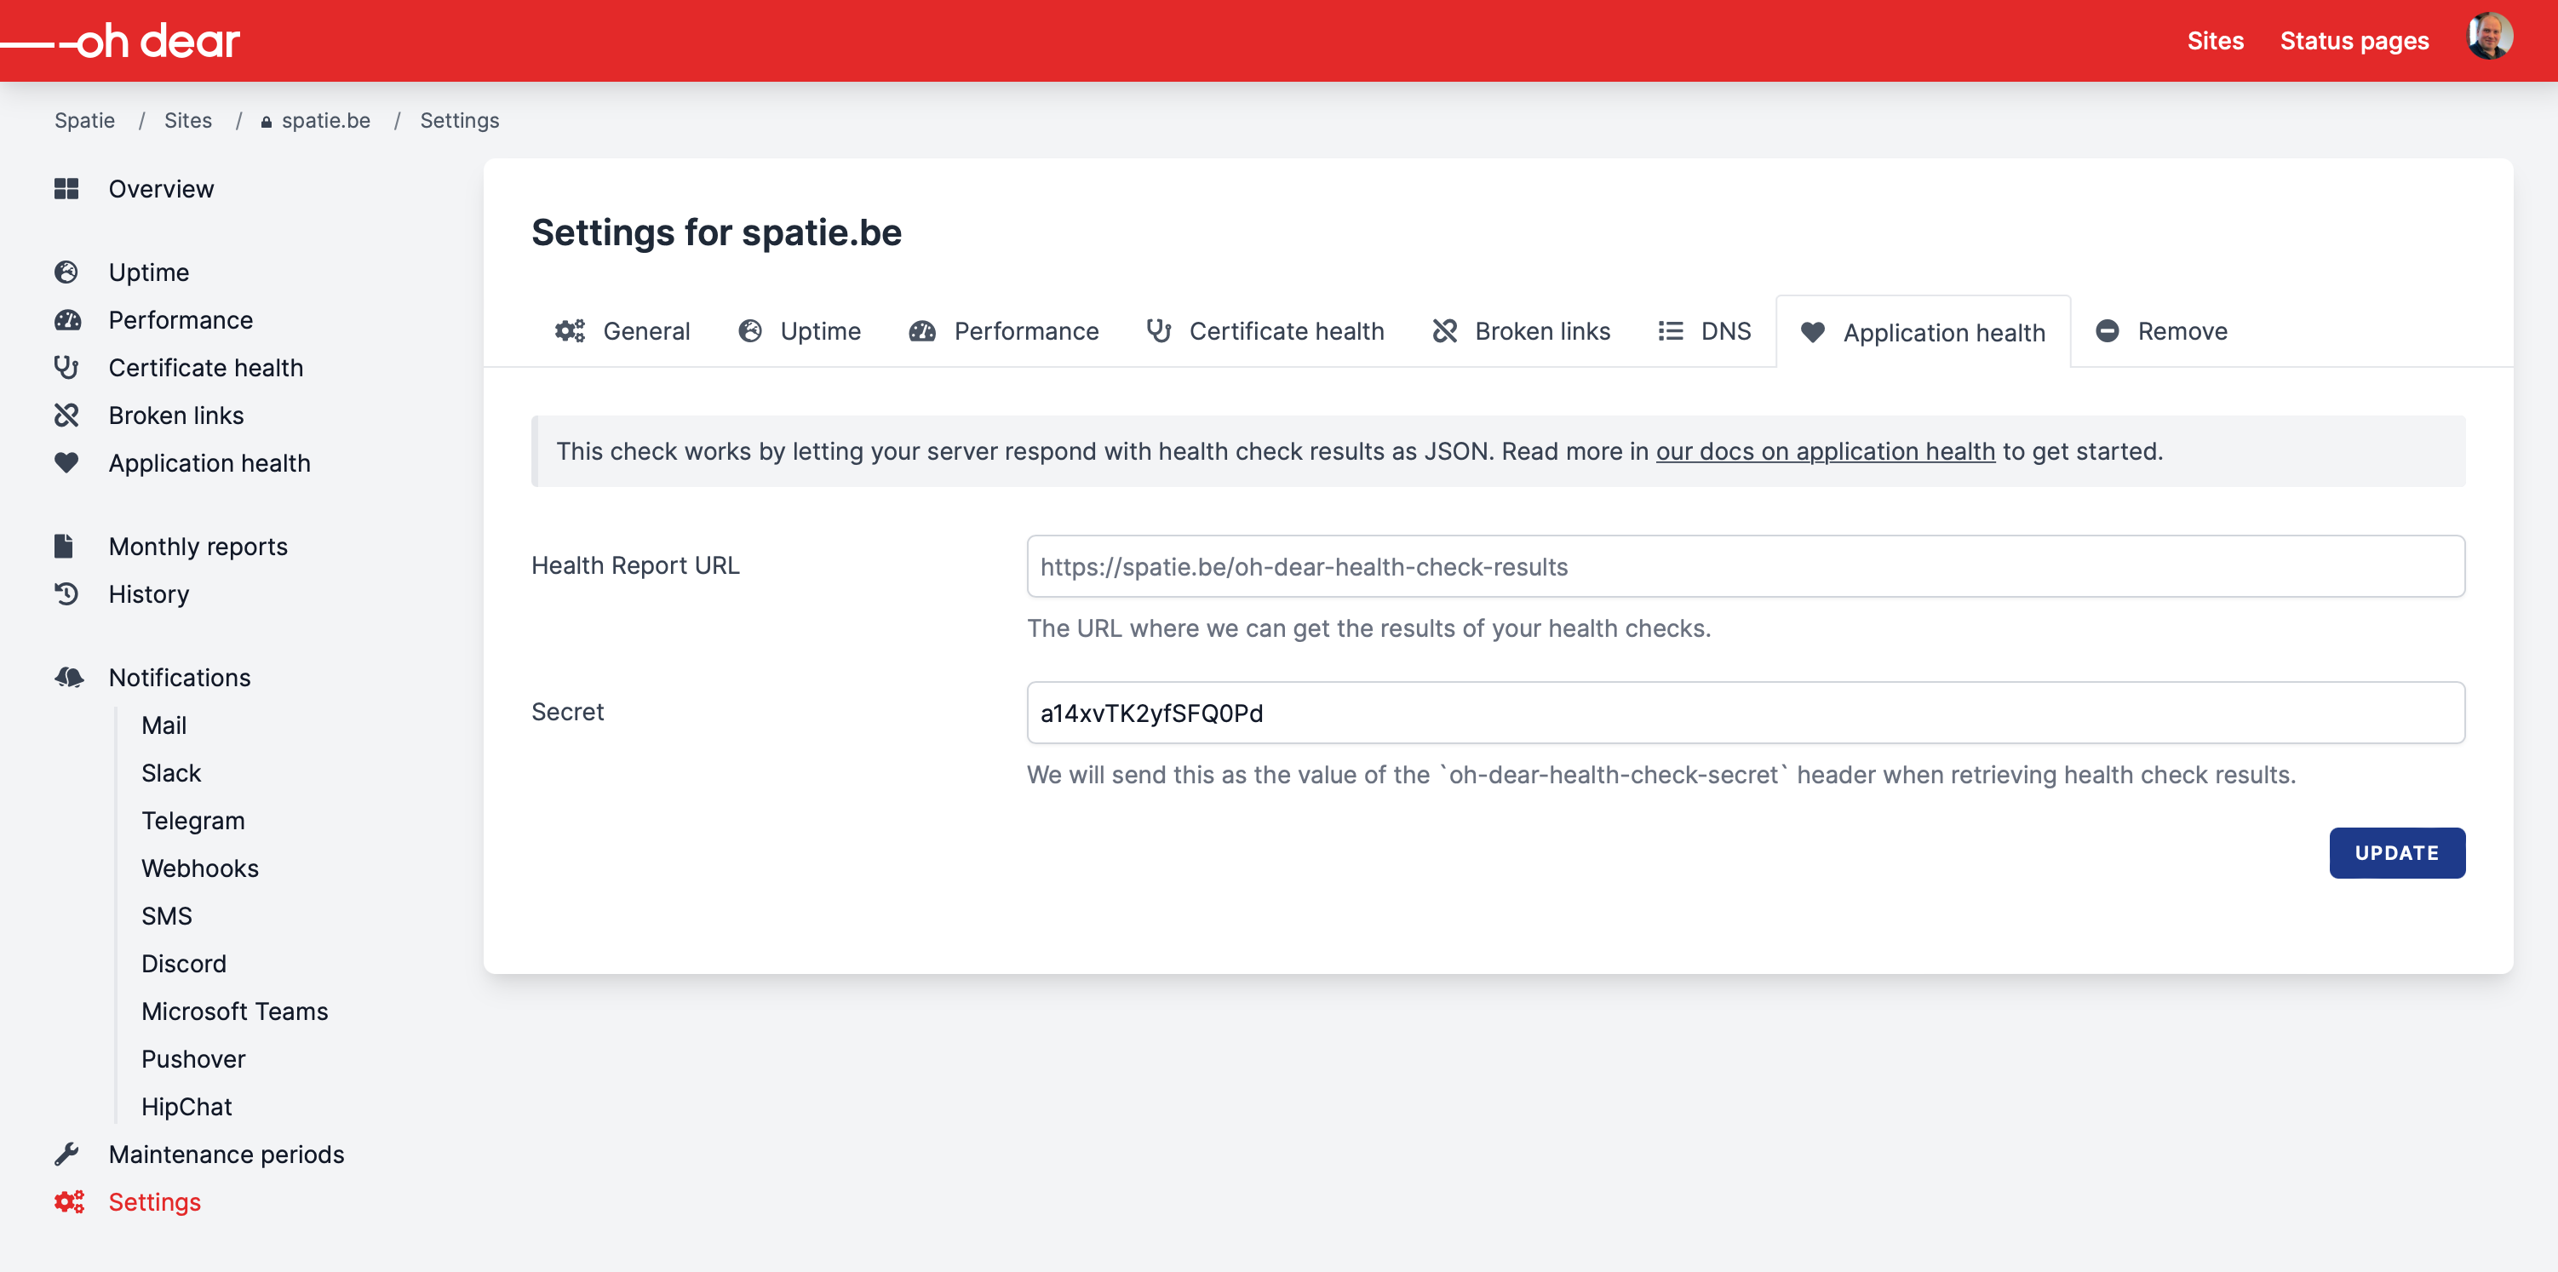
Task: Click the Oh Dear logo
Action: [121, 42]
